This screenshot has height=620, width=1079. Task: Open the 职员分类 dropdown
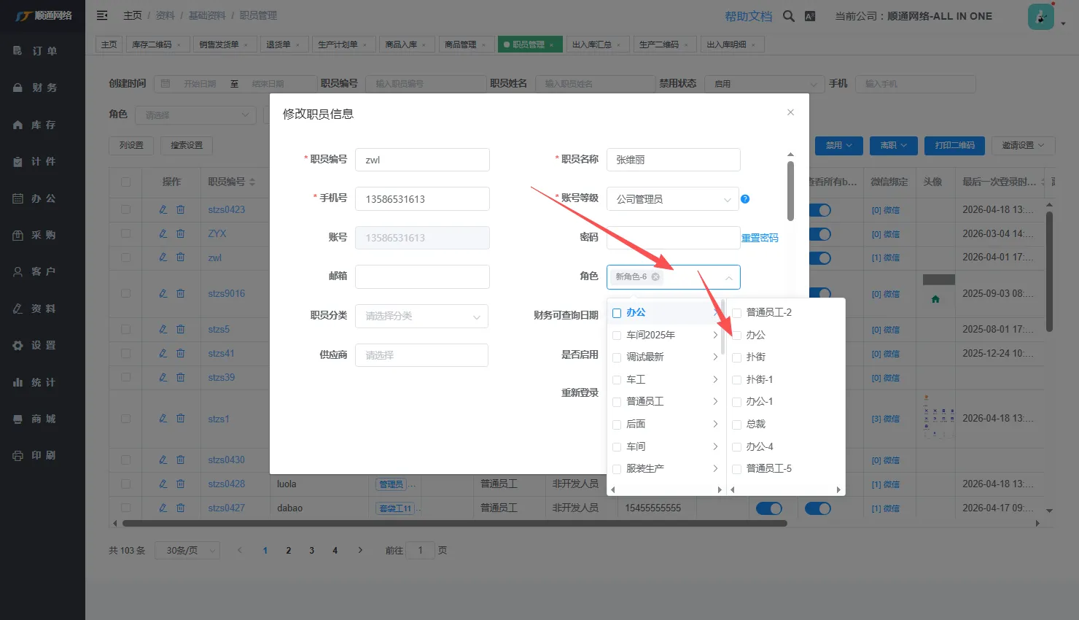(421, 317)
